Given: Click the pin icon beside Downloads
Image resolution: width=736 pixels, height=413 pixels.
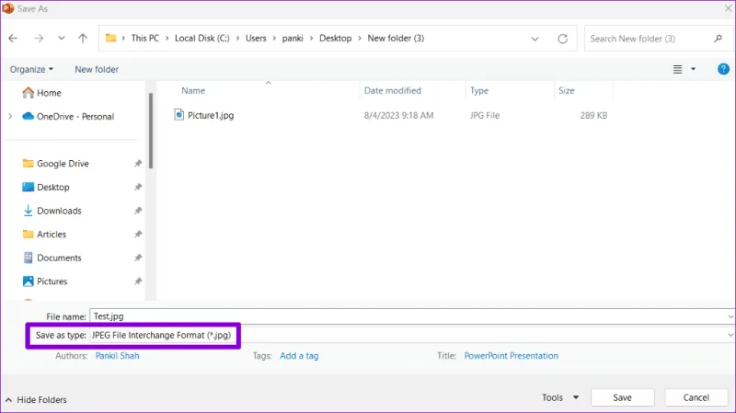Looking at the screenshot, I should click(x=138, y=211).
